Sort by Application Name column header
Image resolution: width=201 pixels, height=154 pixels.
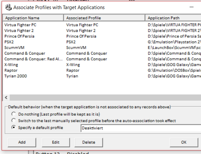click(x=33, y=18)
